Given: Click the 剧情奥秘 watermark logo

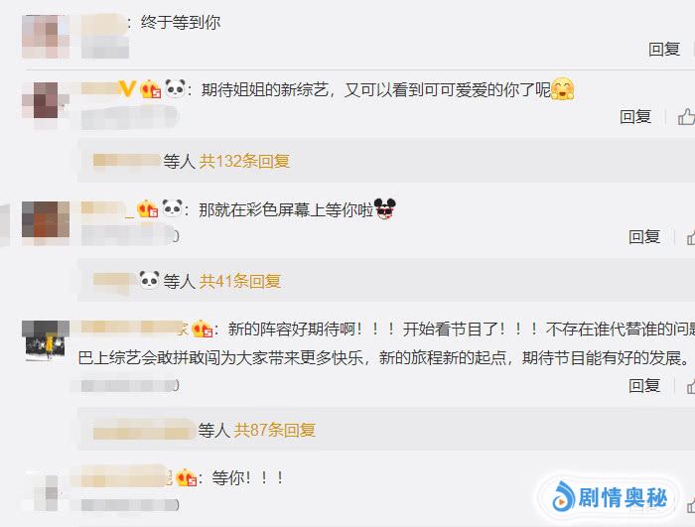Looking at the screenshot, I should point(610,497).
